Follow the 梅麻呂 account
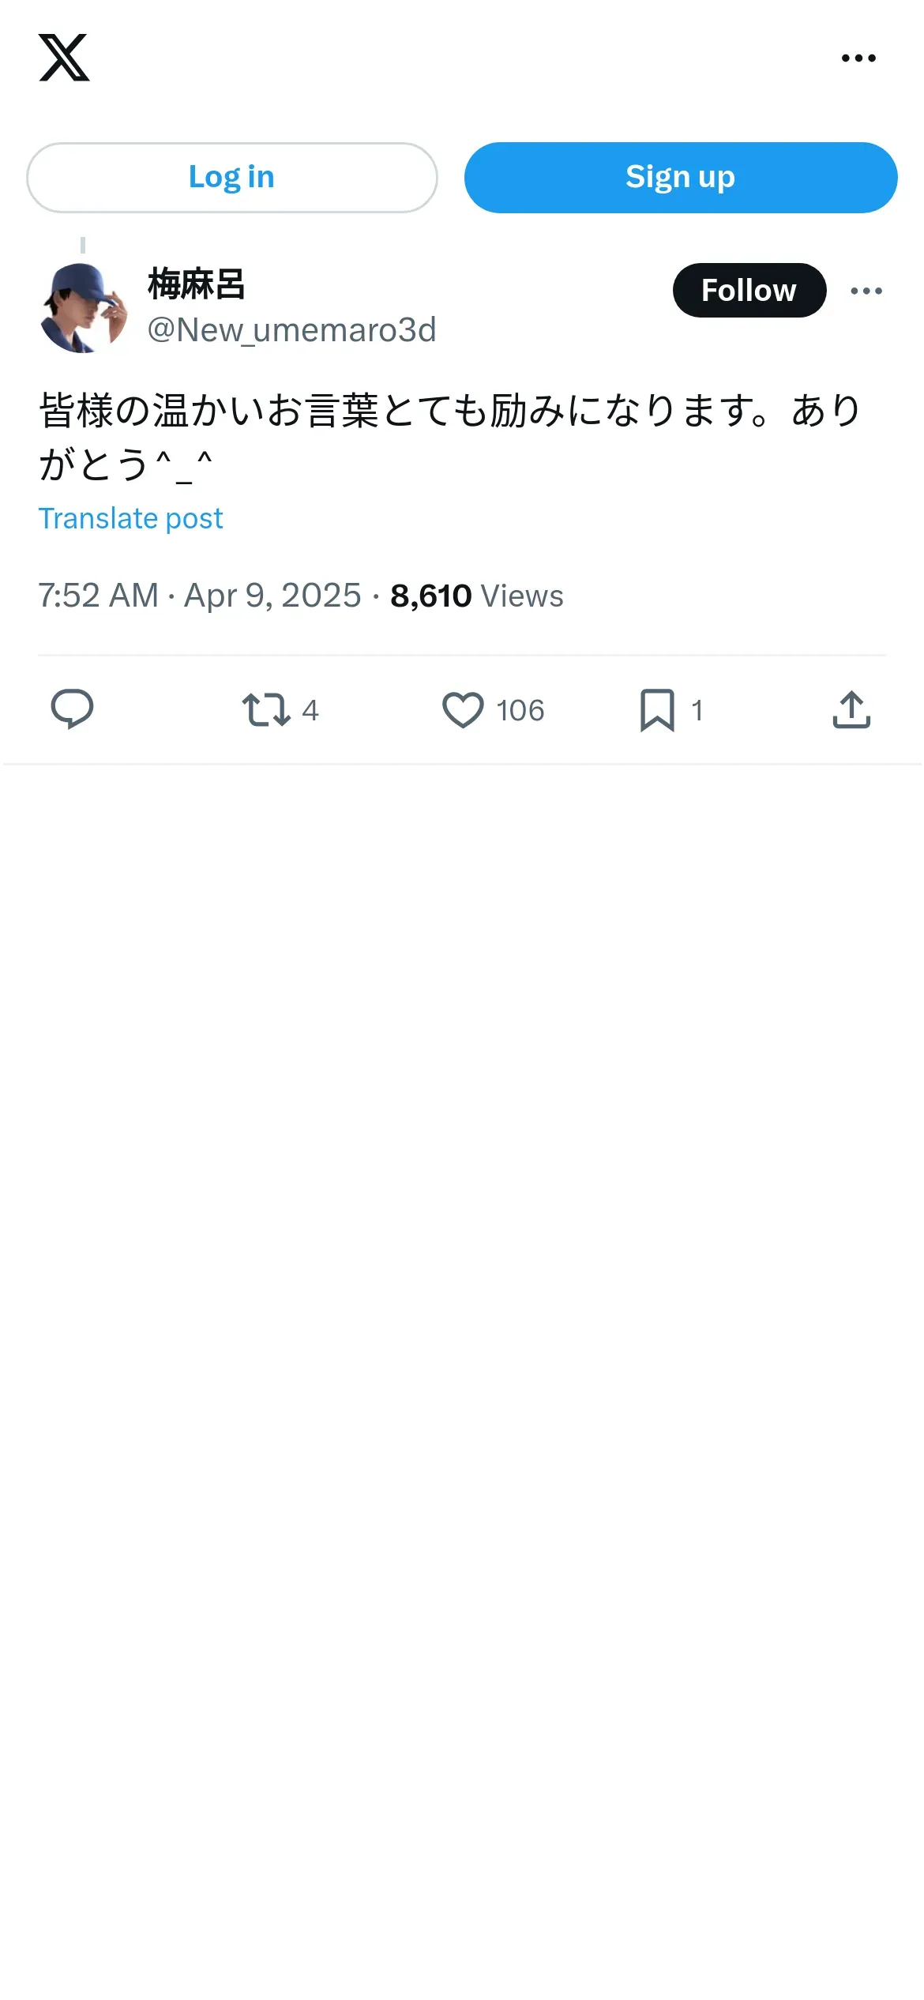This screenshot has width=924, height=2000. (x=749, y=291)
